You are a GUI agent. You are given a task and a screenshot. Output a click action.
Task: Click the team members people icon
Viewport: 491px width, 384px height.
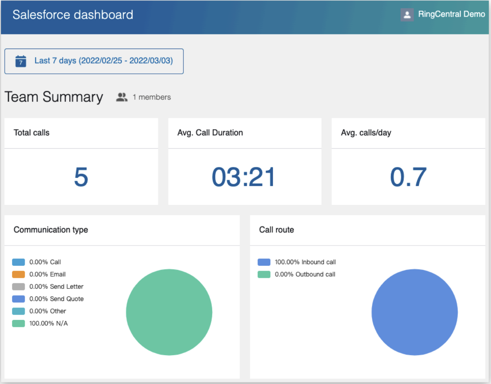(x=122, y=97)
